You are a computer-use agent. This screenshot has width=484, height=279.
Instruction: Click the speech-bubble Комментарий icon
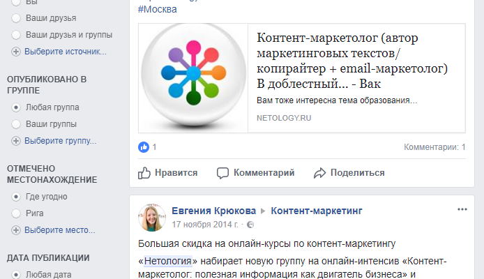tap(222, 173)
